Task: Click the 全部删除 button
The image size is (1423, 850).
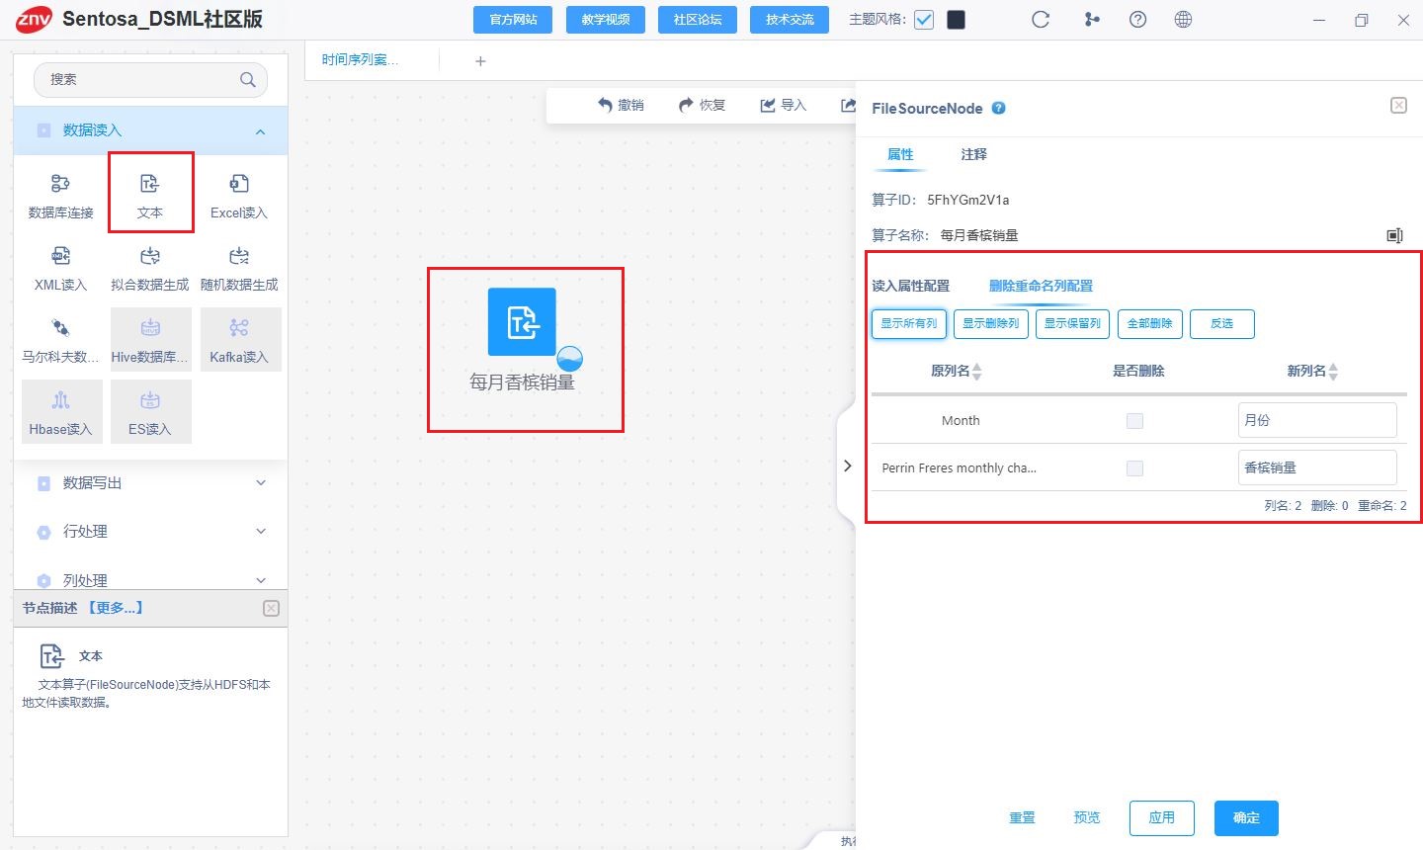Action: [x=1150, y=324]
